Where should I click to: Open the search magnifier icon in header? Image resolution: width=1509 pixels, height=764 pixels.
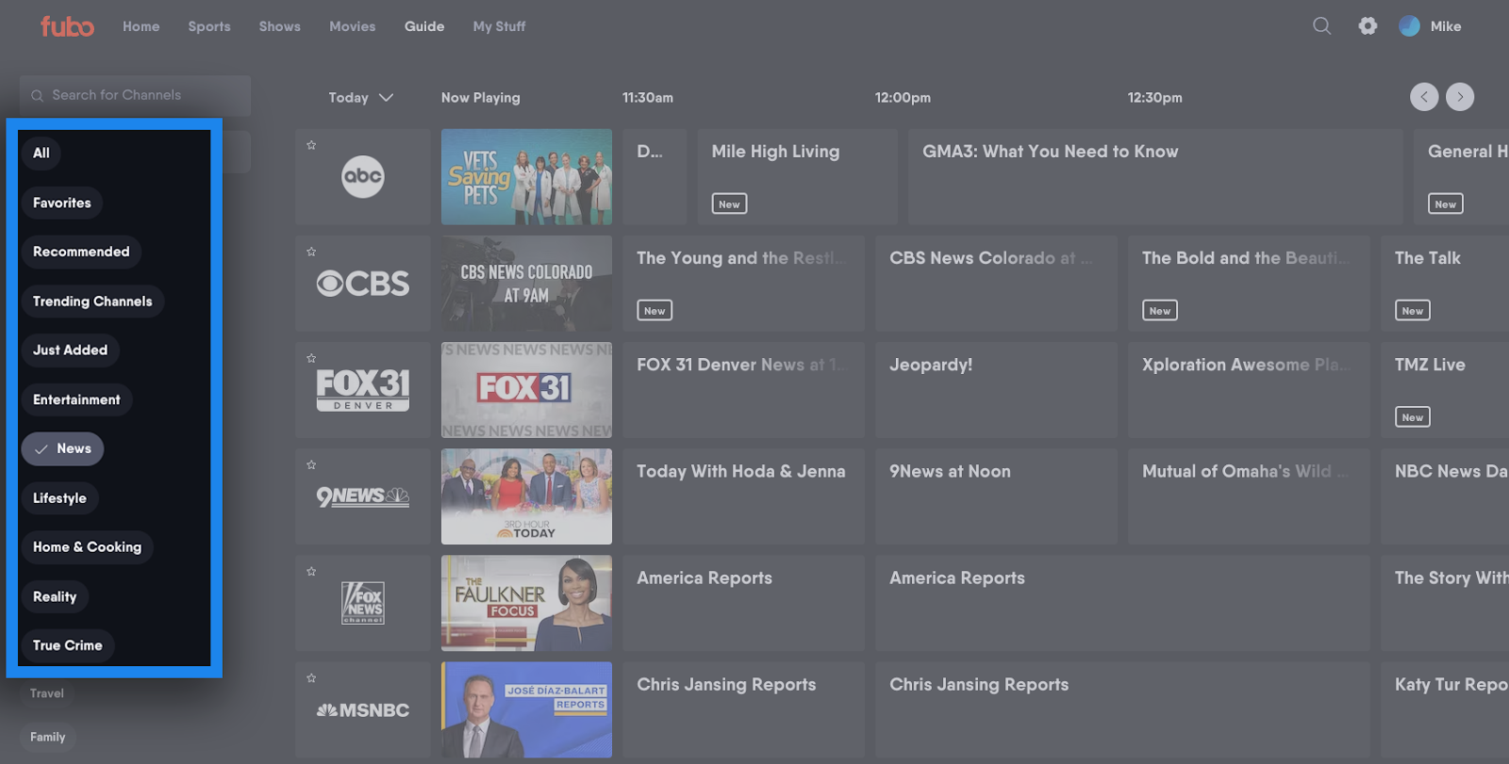[1322, 26]
